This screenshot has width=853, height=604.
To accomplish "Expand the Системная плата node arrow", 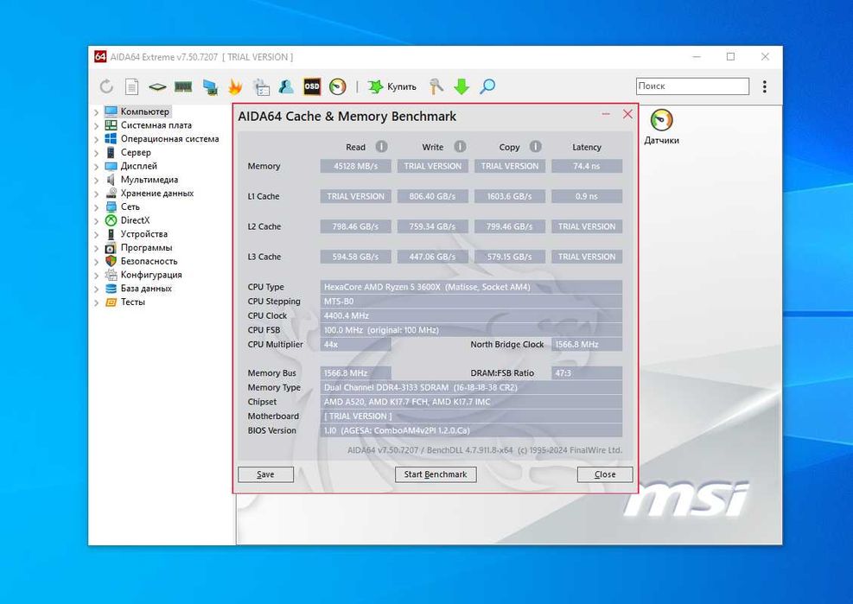I will coord(96,125).
